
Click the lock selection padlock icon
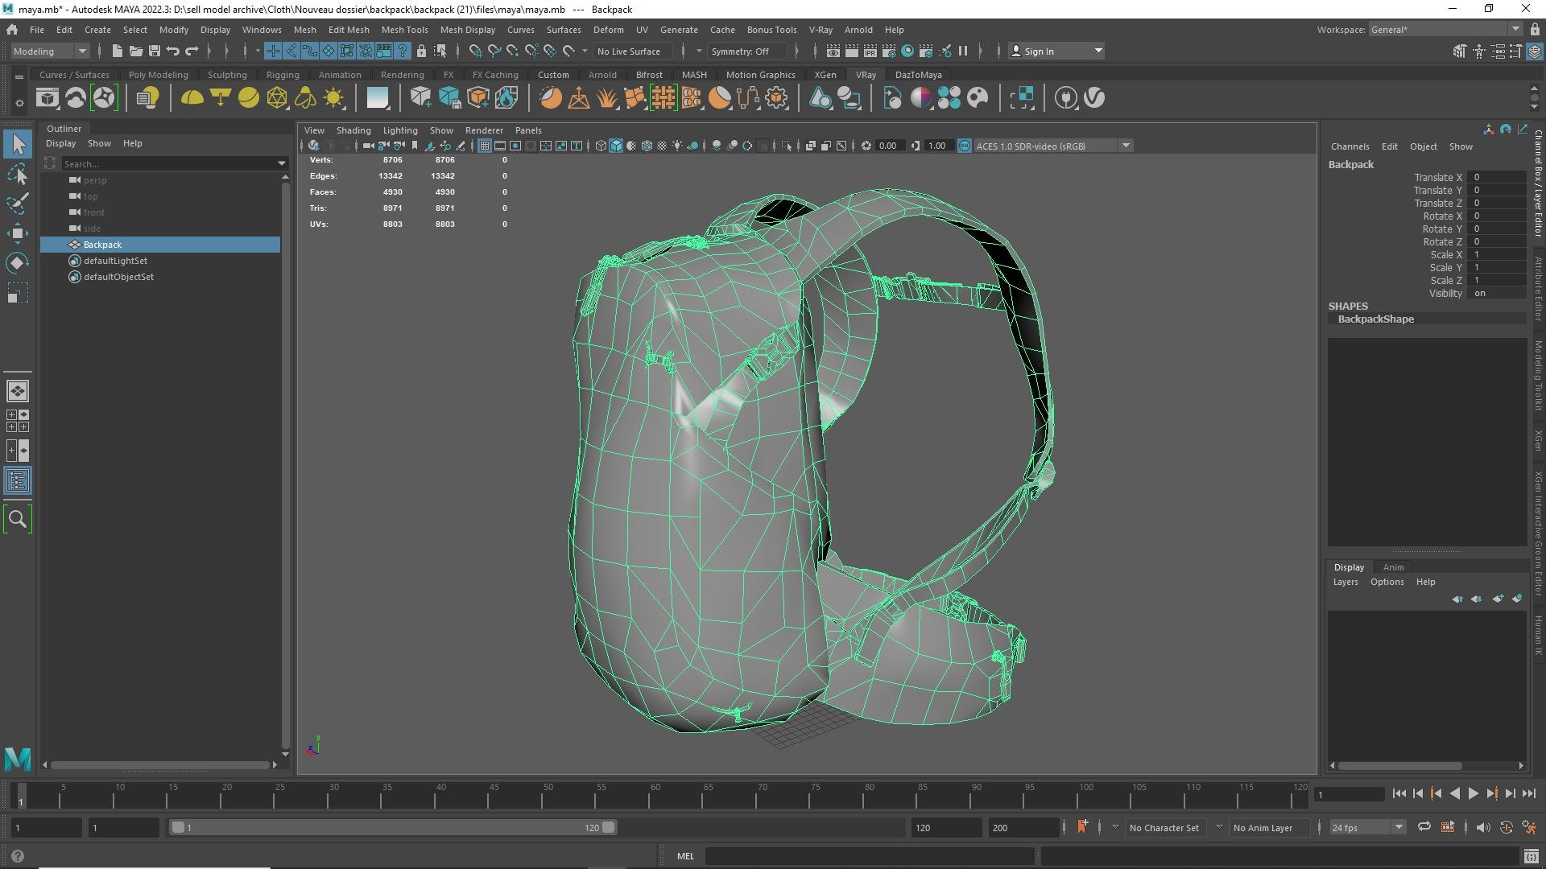pyautogui.click(x=421, y=51)
